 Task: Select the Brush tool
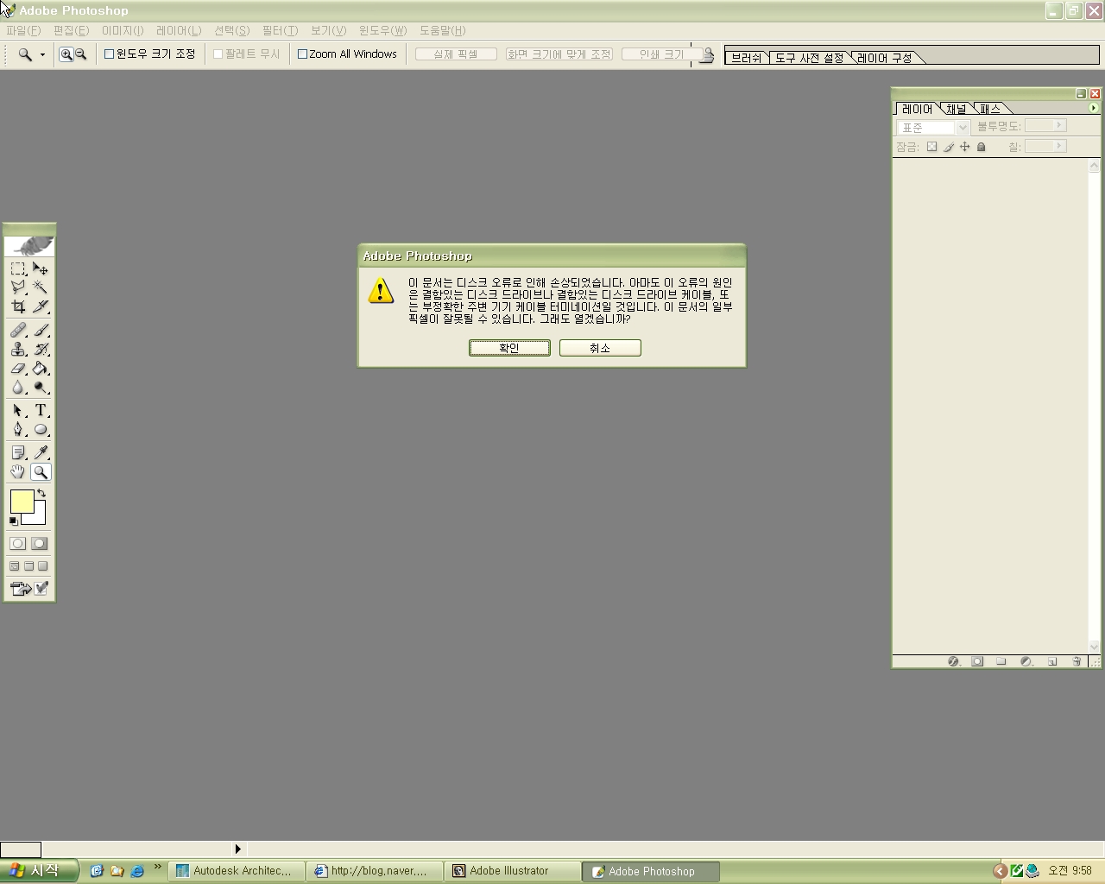(x=41, y=331)
